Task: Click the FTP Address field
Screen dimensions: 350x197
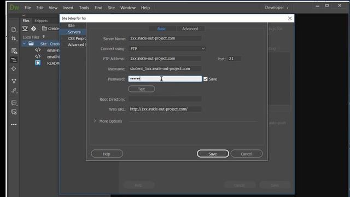Action: pos(165,59)
